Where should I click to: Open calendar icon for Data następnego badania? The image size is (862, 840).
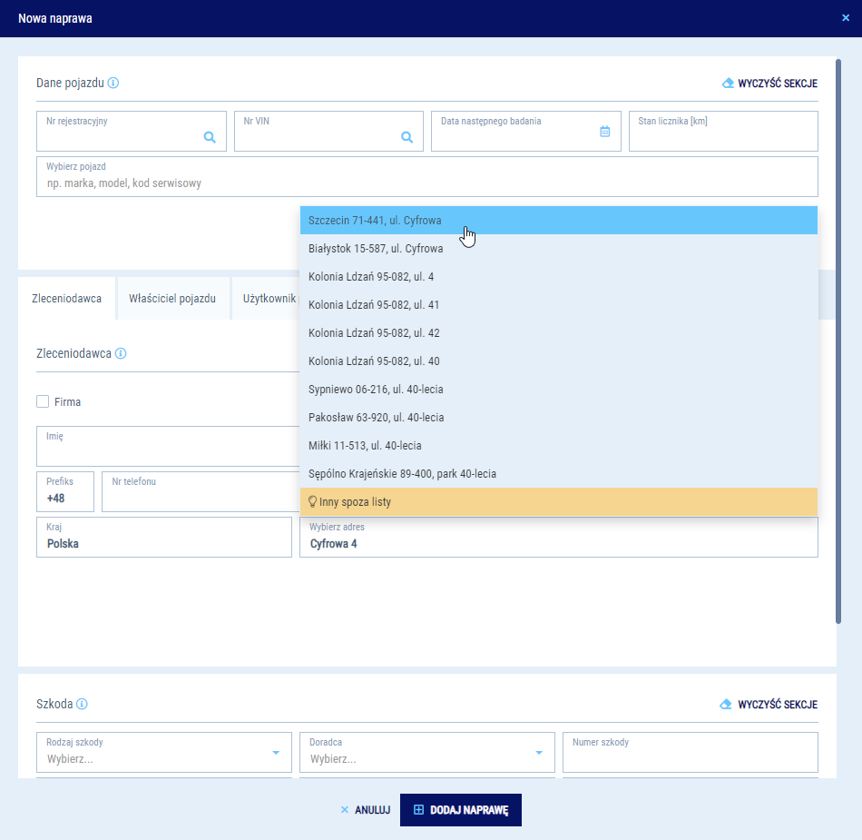(x=605, y=132)
